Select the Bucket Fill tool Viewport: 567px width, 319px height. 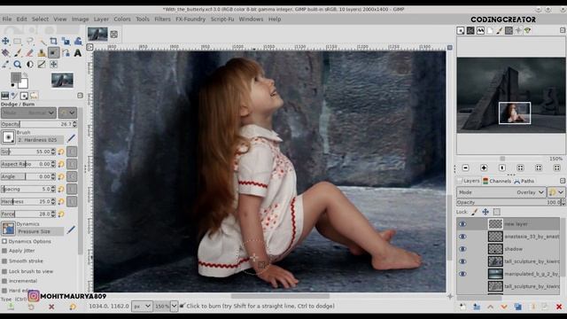[x=5, y=53]
